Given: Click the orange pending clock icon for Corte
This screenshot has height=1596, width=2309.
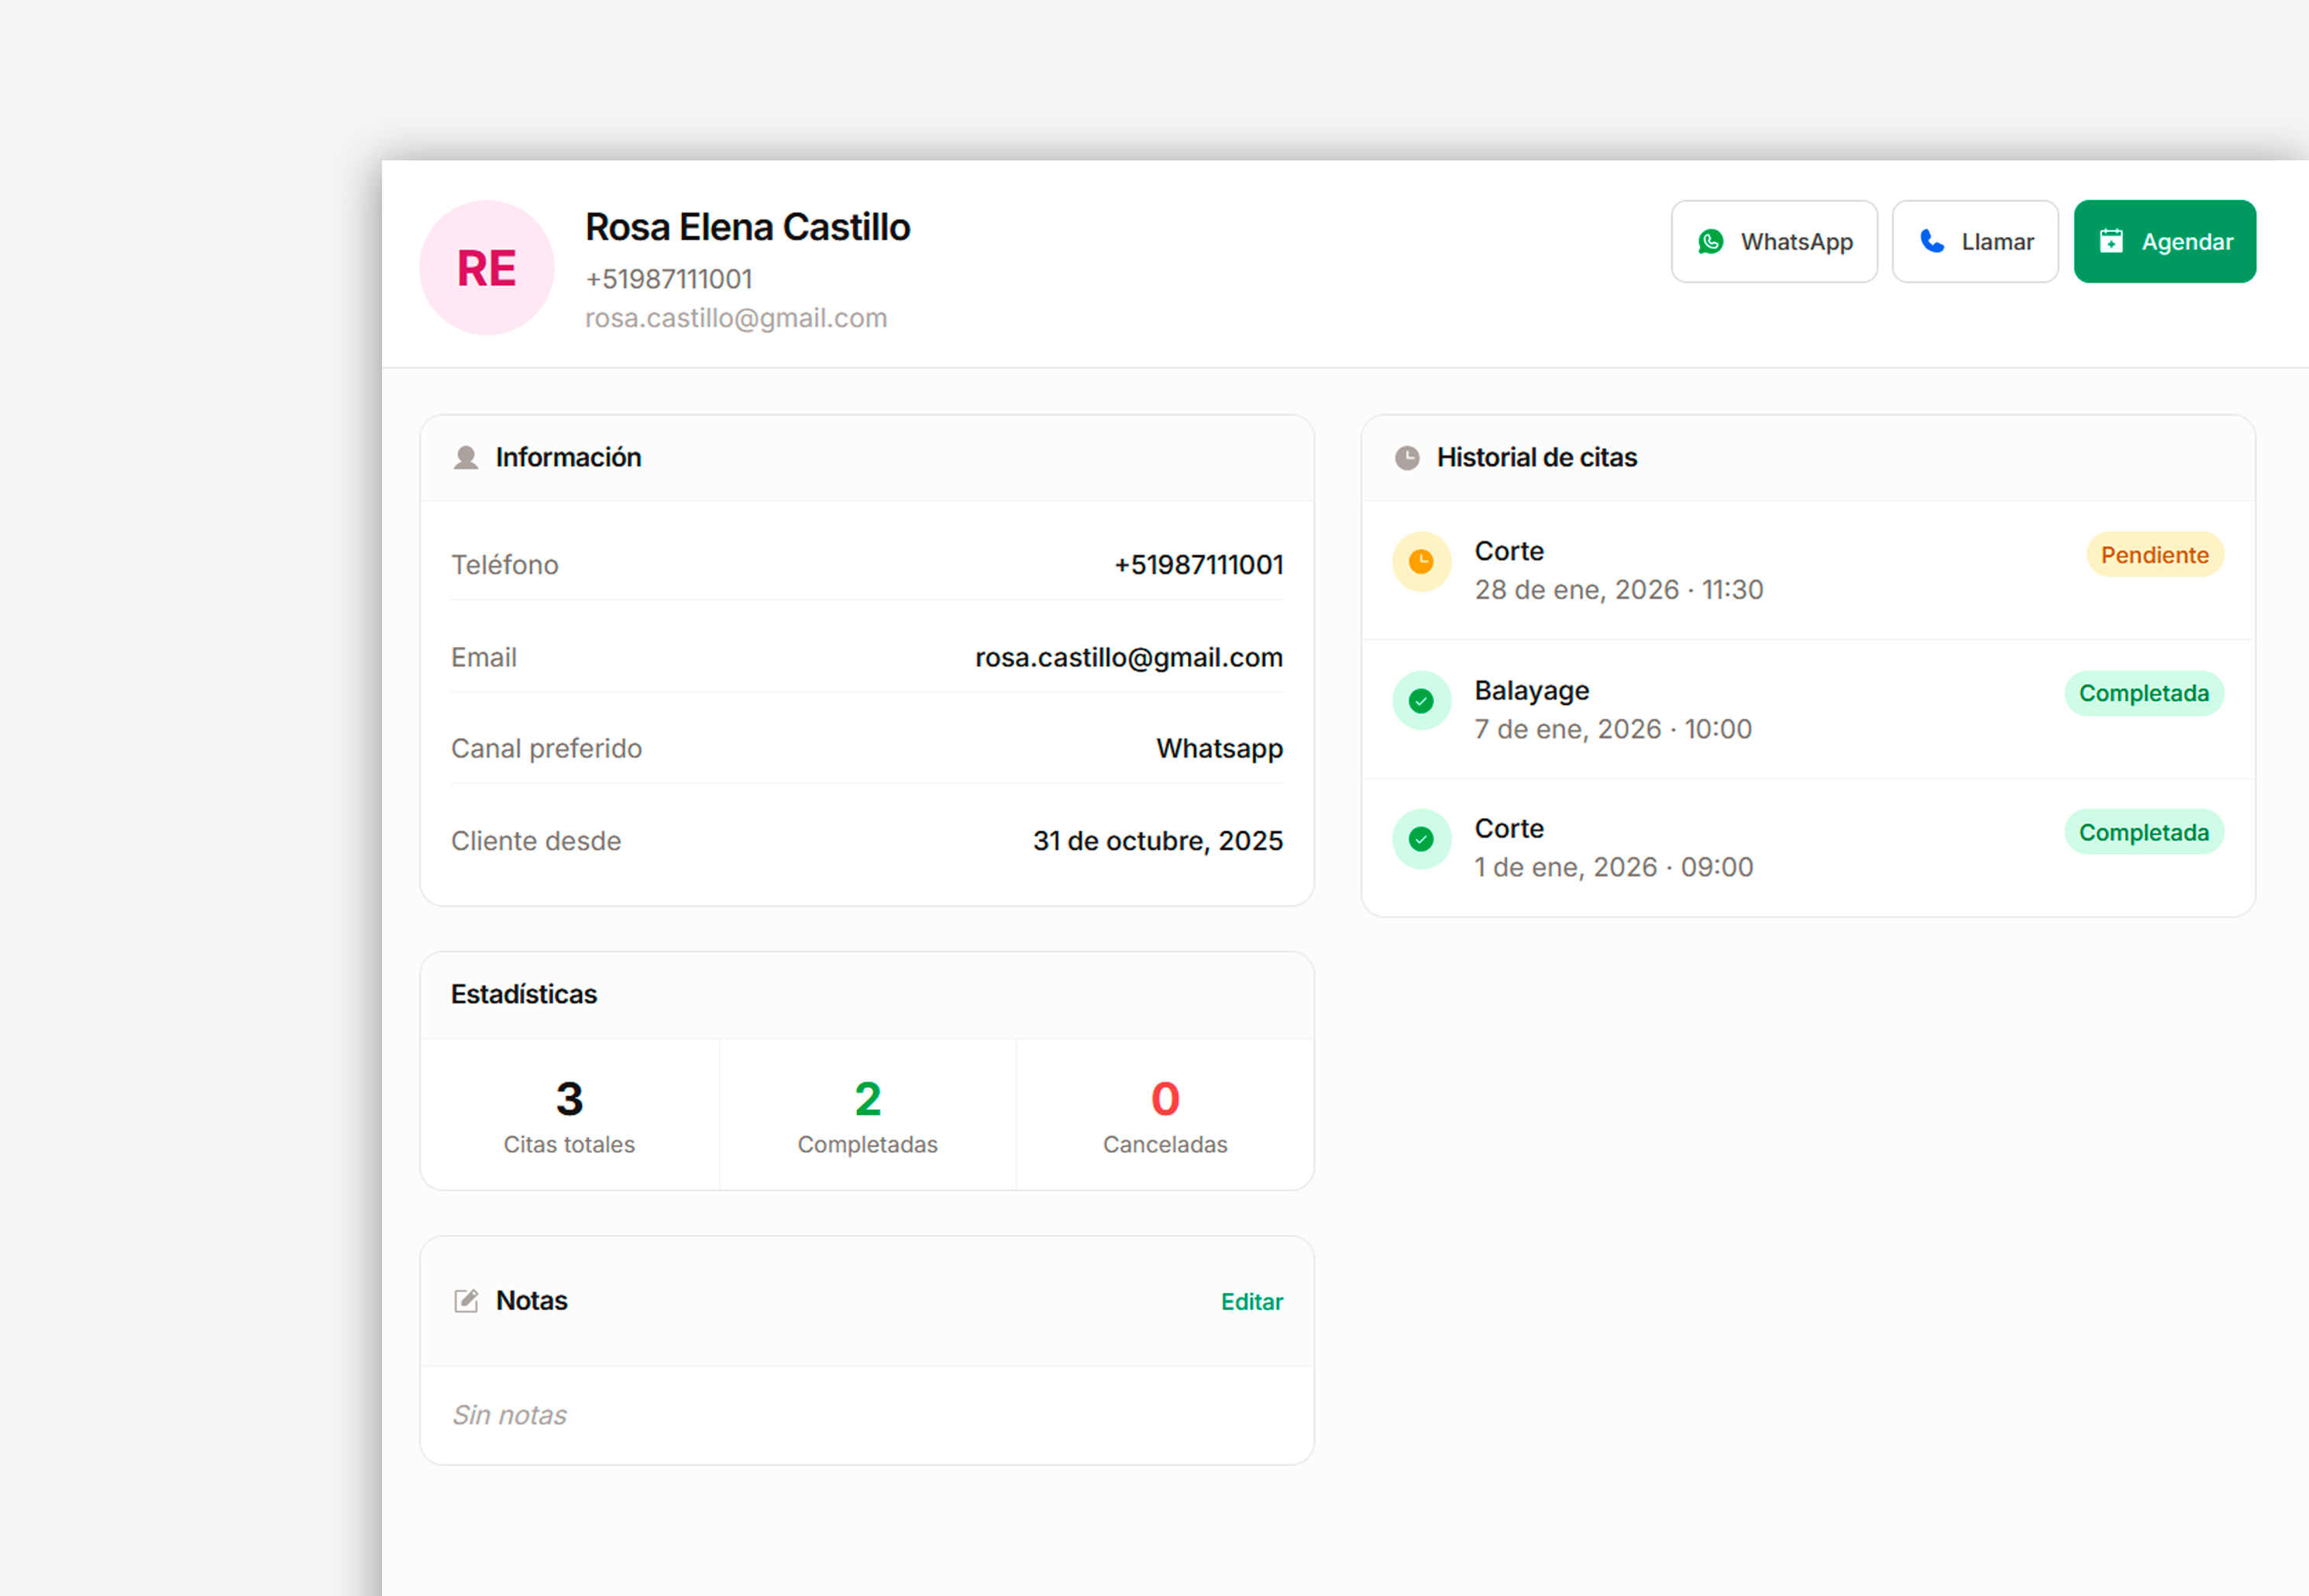Looking at the screenshot, I should point(1421,562).
